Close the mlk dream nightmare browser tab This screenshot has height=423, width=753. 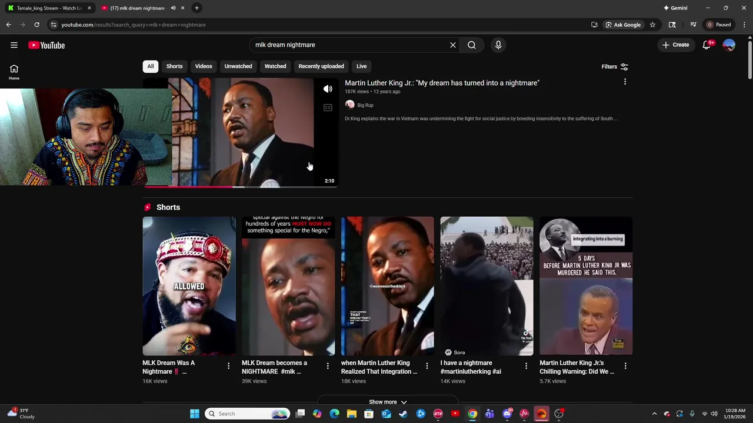[x=182, y=8]
